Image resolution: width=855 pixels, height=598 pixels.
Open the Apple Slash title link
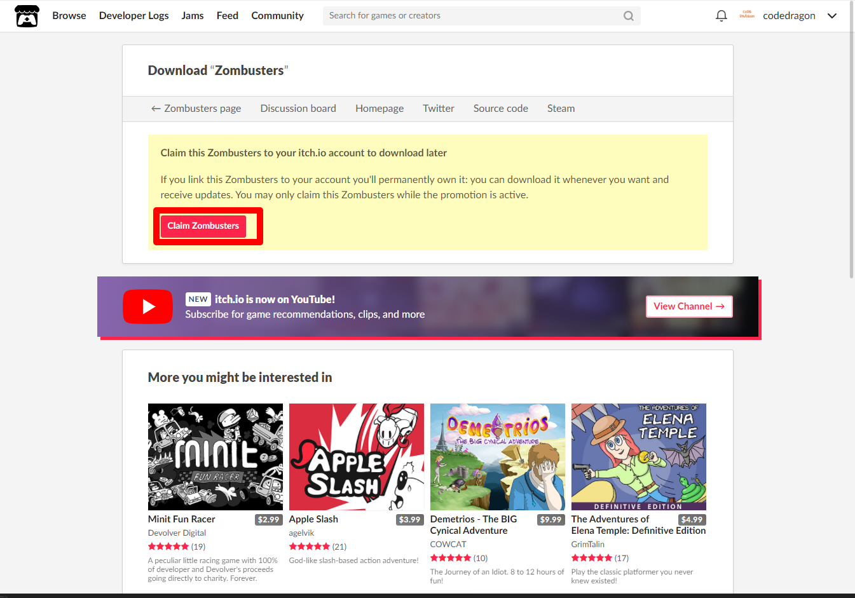coord(313,519)
